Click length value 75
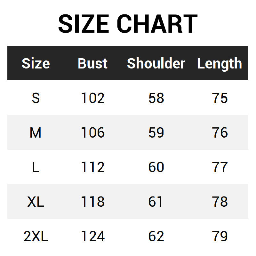 tap(220, 98)
